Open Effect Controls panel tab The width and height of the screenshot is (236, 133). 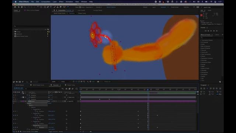tap(33, 10)
